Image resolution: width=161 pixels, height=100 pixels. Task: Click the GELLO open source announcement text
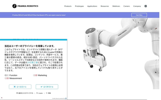[39, 15]
